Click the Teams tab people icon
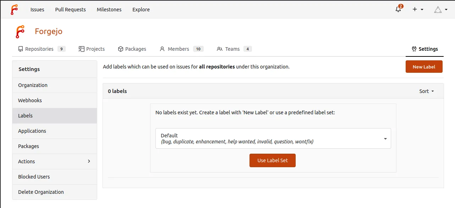455x208 pixels. [220, 49]
